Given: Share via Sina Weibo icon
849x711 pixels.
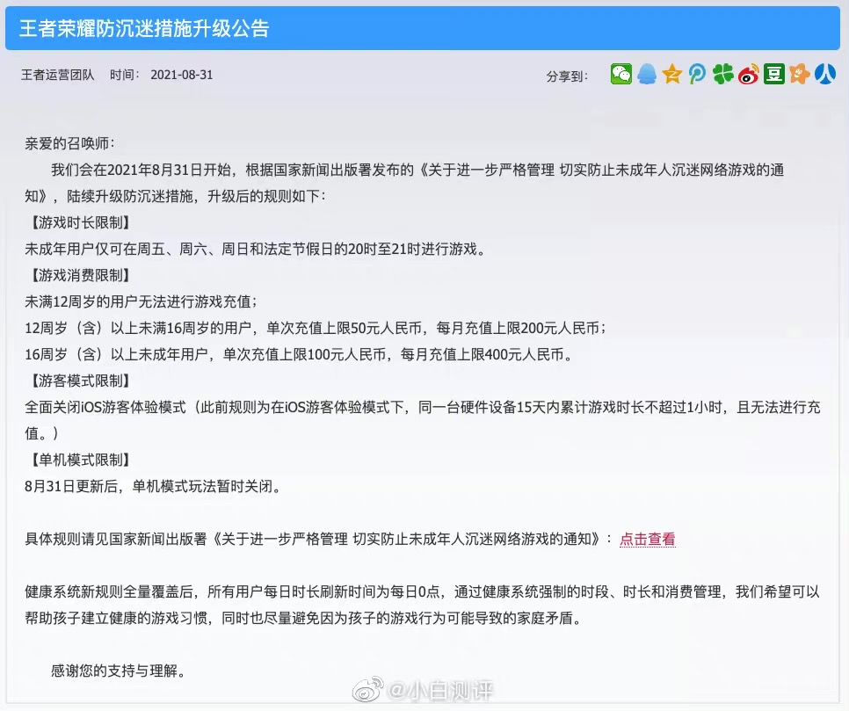Looking at the screenshot, I should (749, 74).
